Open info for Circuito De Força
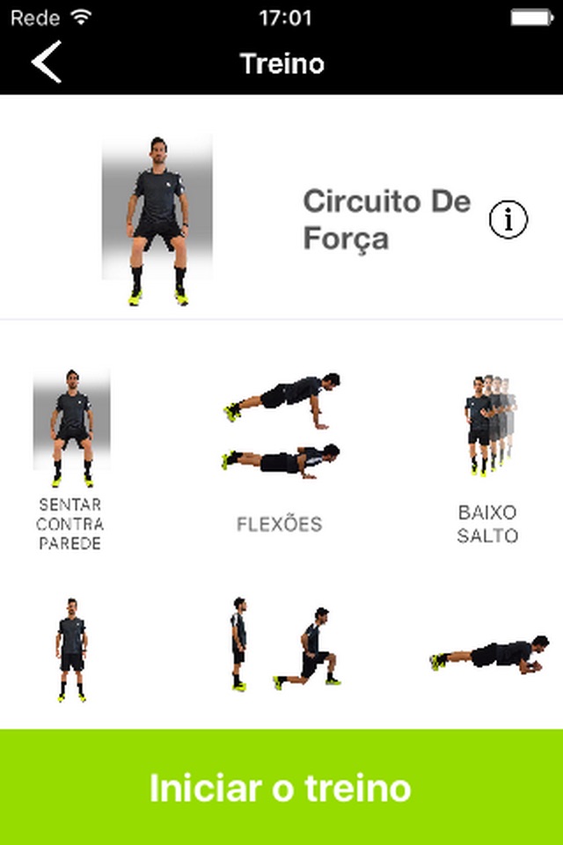This screenshot has width=563, height=845. (x=508, y=219)
